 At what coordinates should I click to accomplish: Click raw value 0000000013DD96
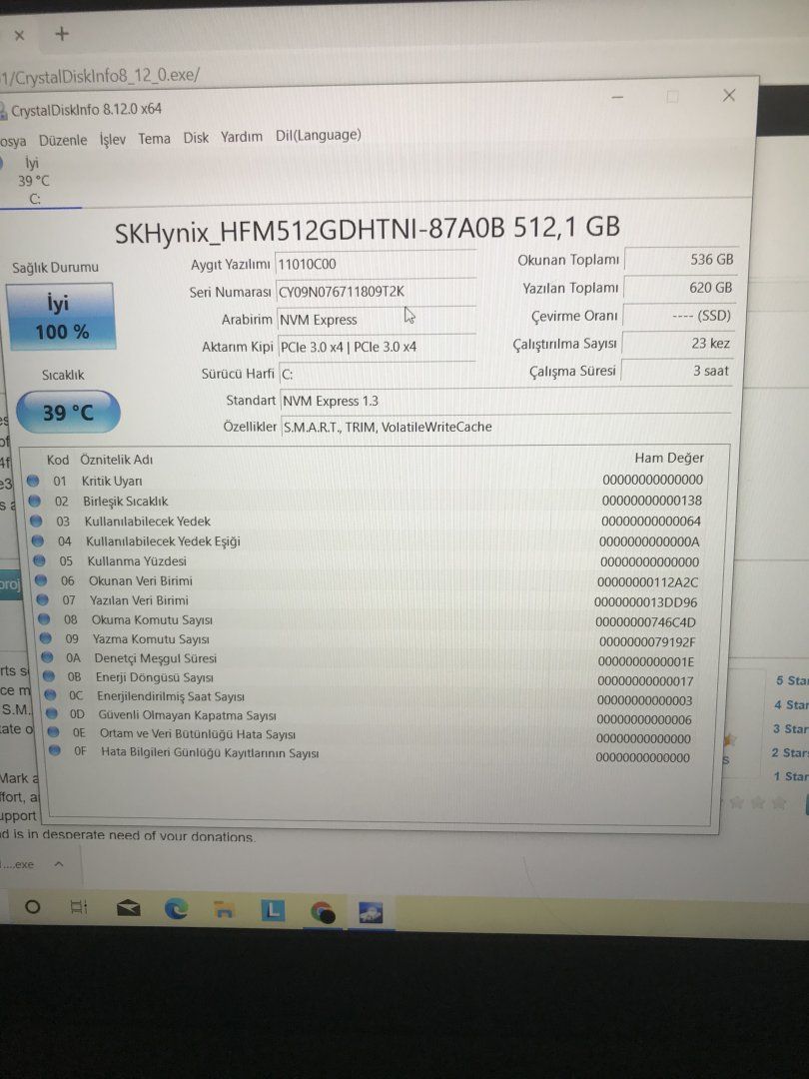(645, 602)
